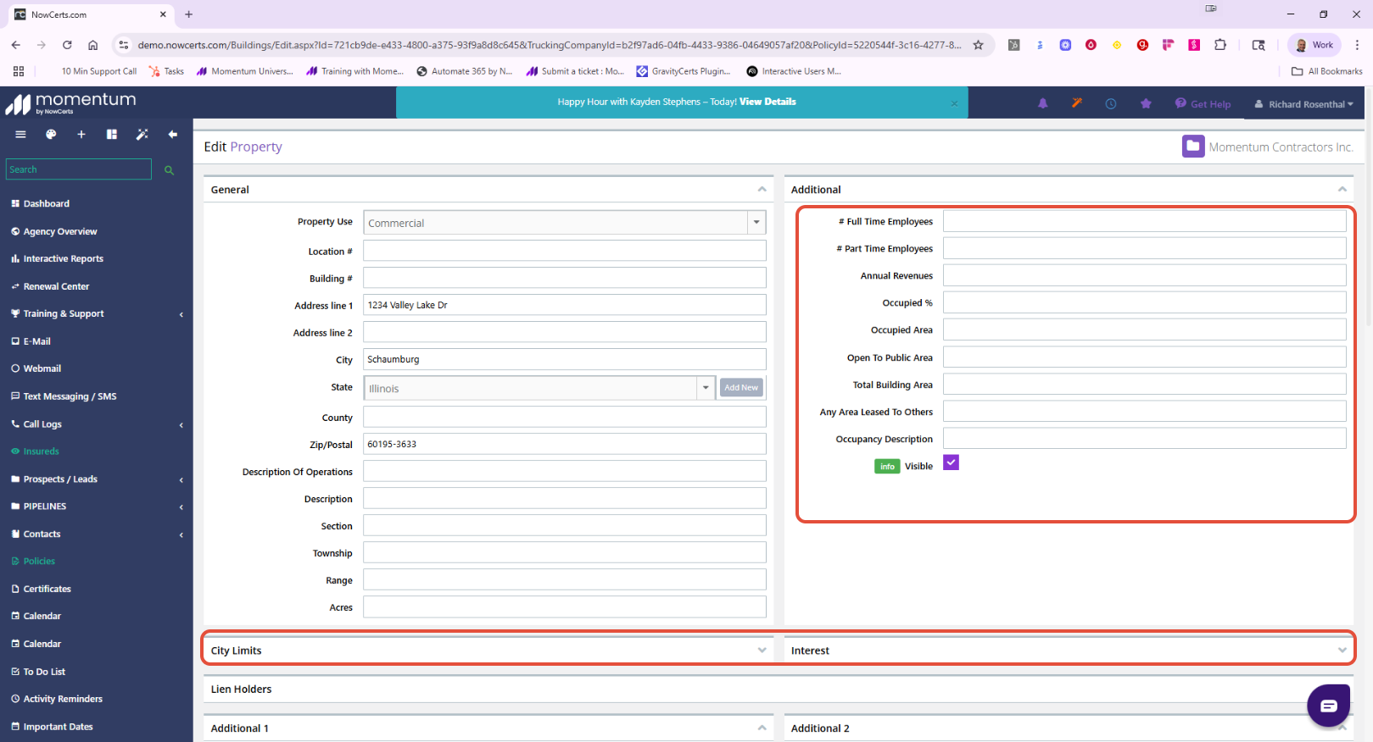1373x742 pixels.
Task: Open the color theme palette icon
Action: (51, 135)
